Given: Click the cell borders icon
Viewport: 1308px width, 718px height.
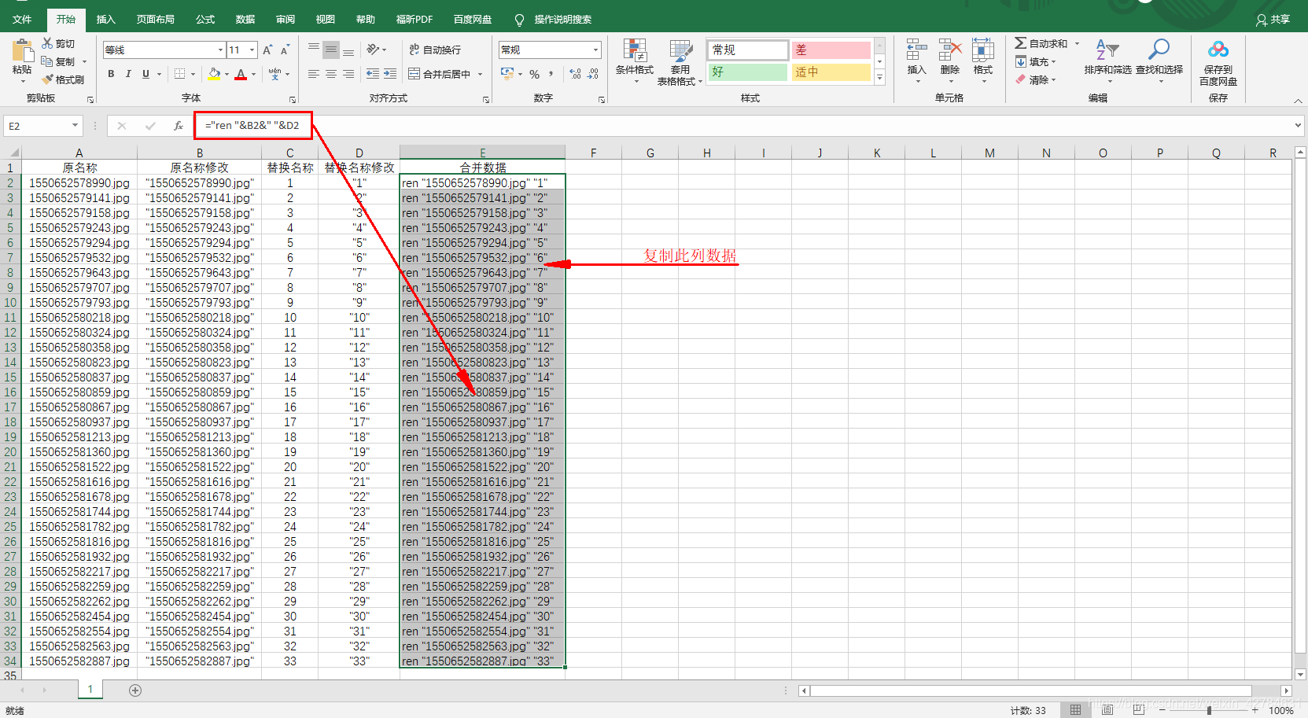Looking at the screenshot, I should click(180, 74).
